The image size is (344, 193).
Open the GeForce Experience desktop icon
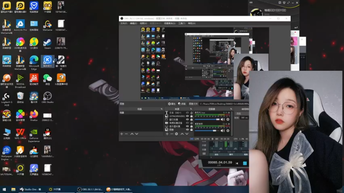[x=34, y=136]
